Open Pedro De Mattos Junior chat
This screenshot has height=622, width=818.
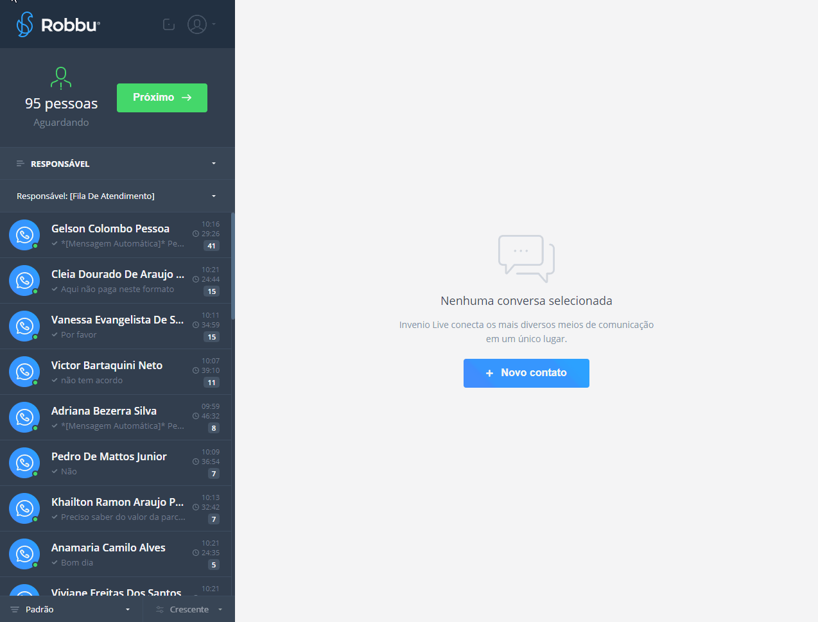click(x=117, y=463)
